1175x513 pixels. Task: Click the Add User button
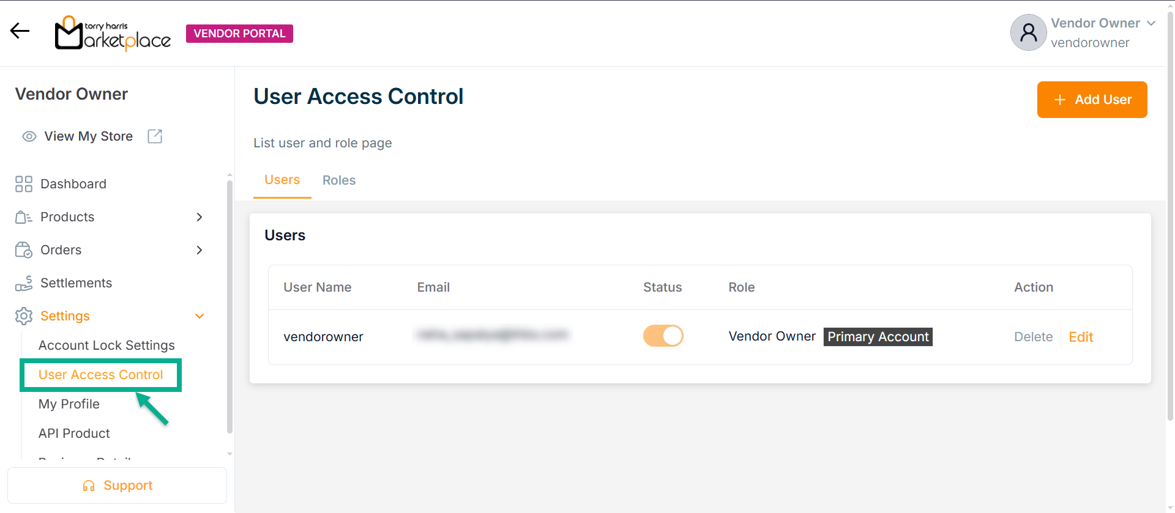coord(1092,100)
